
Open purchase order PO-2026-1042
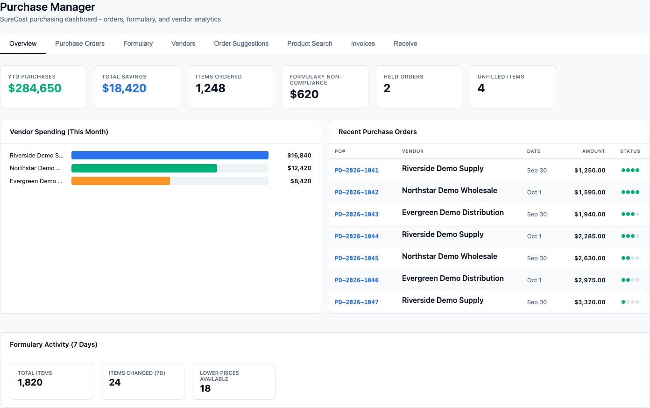[x=357, y=192]
